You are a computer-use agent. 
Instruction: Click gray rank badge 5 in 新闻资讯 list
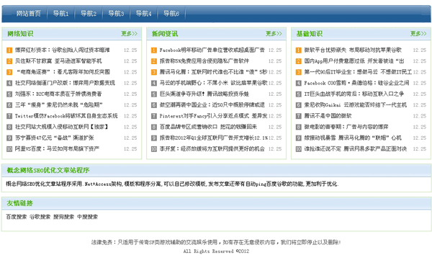(x=154, y=94)
